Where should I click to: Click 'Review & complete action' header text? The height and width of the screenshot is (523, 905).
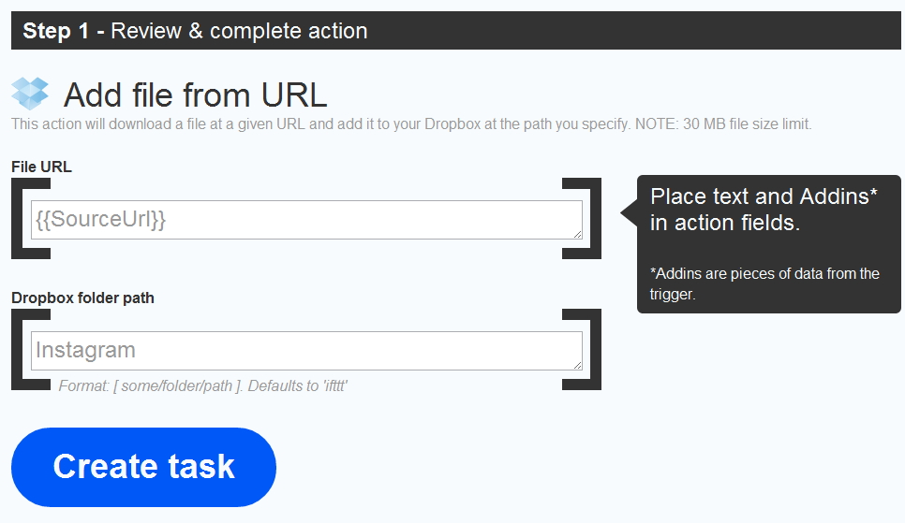pos(239,31)
